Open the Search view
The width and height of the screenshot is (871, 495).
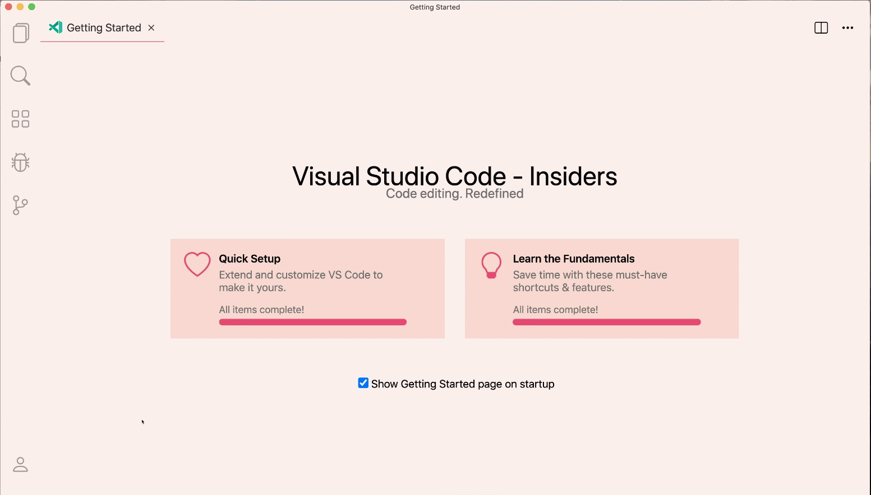[x=20, y=76]
